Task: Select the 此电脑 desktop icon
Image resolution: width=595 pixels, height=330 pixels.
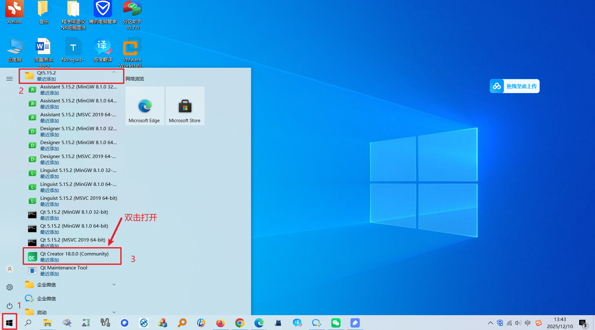Action: pyautogui.click(x=14, y=50)
